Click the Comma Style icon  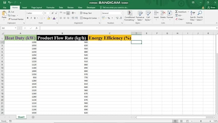(x=112, y=18)
